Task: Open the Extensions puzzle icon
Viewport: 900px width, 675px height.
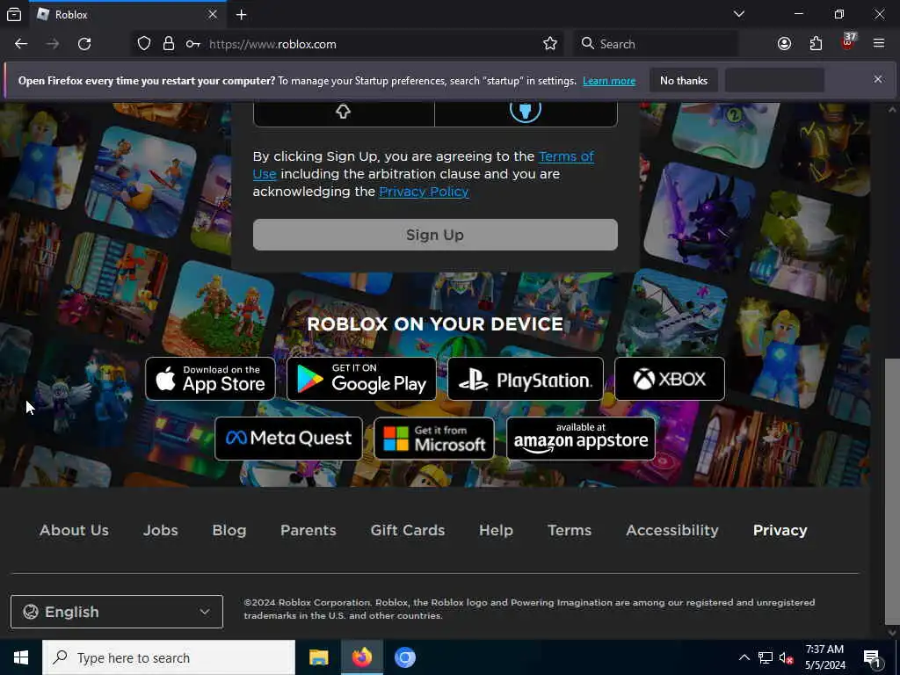Action: click(816, 44)
